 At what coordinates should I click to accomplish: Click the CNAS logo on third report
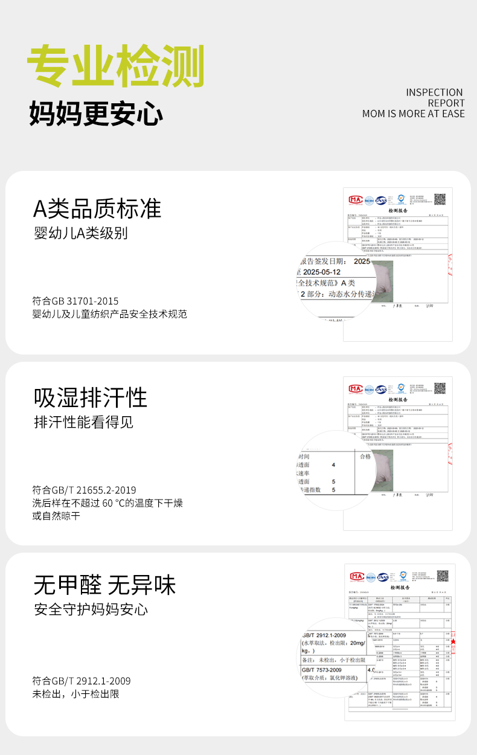tap(383, 577)
